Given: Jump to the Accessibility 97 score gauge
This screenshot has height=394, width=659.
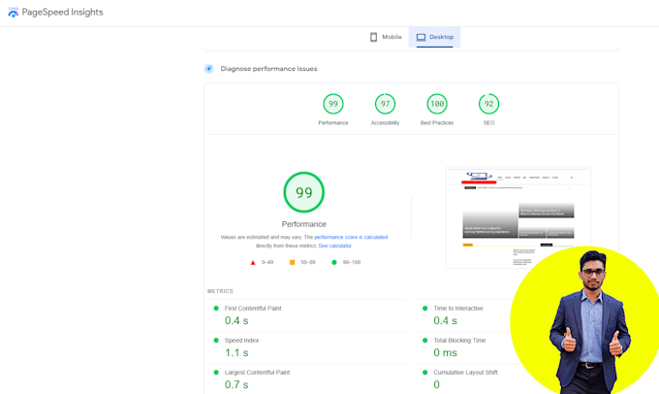Looking at the screenshot, I should coord(385,104).
